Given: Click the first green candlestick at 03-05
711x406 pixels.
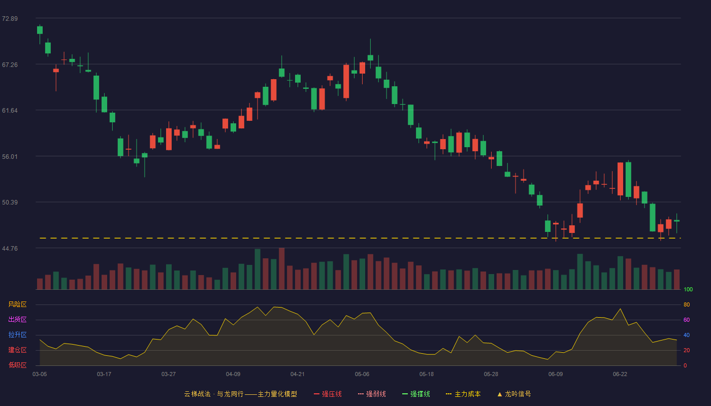Looking at the screenshot, I should (40, 30).
